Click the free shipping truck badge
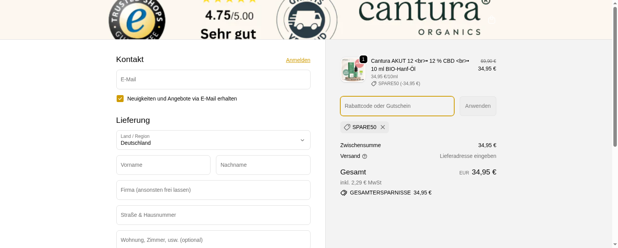618x248 pixels. [x=307, y=19]
